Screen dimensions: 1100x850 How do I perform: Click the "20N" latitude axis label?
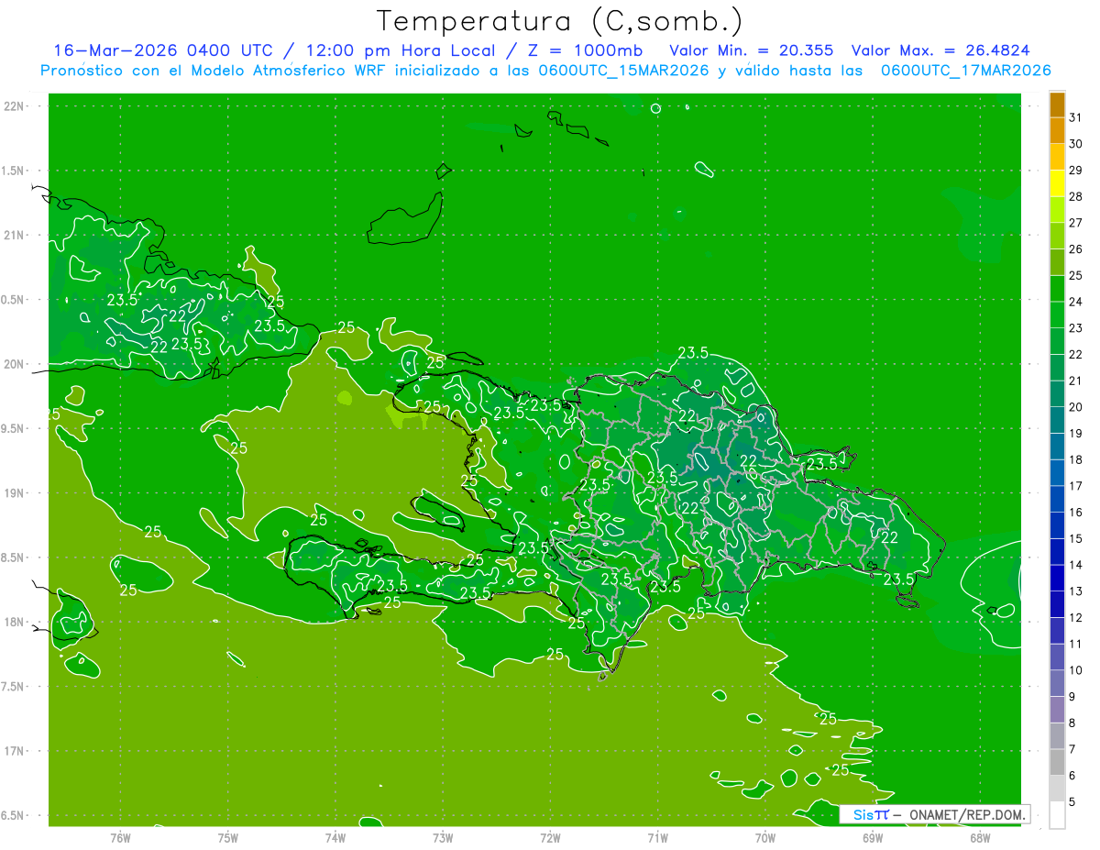point(14,364)
